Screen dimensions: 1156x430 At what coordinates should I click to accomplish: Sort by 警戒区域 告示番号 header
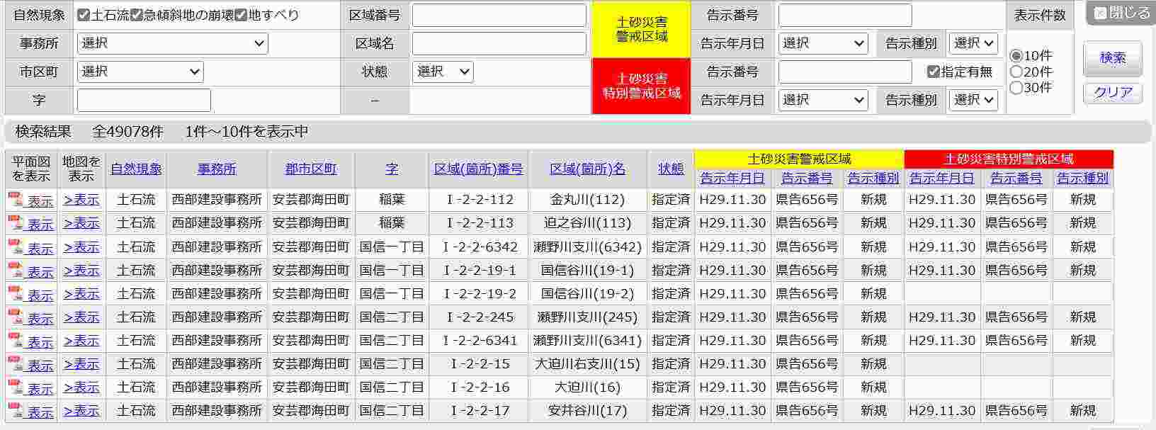[x=807, y=179]
